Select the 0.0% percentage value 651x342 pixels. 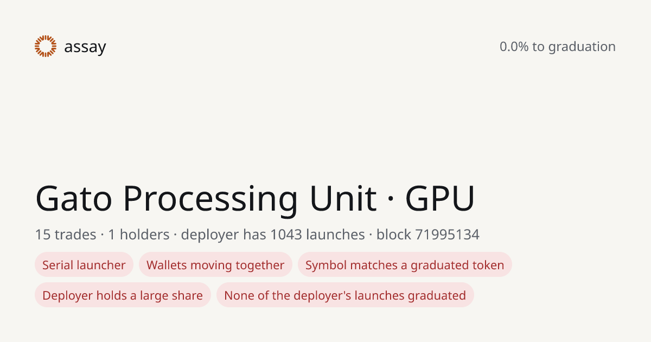pyautogui.click(x=514, y=47)
